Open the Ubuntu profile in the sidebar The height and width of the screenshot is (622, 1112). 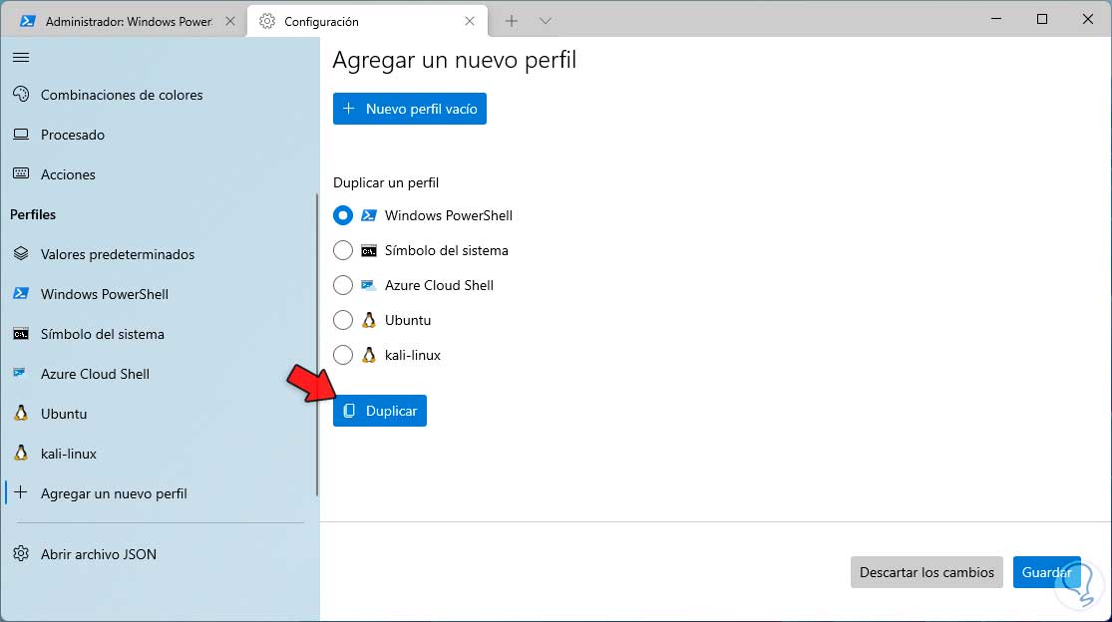[x=160, y=414]
